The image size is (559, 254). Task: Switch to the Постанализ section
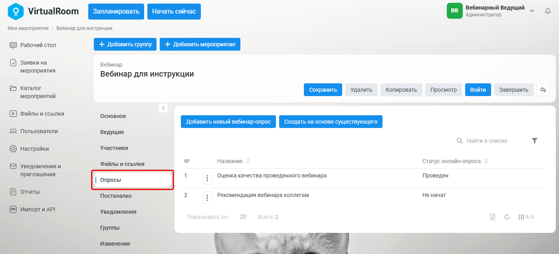point(116,196)
